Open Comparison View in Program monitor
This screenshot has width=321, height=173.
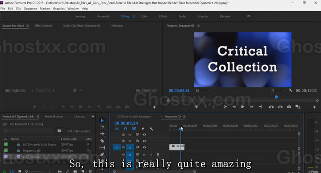point(298,107)
